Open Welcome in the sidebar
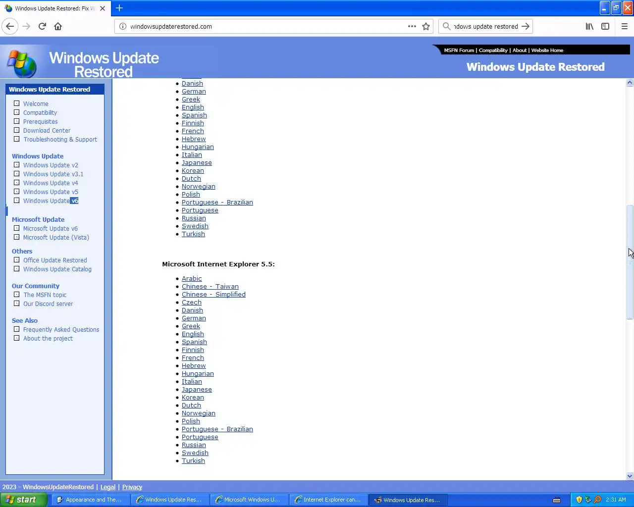This screenshot has height=507, width=634. (x=36, y=103)
